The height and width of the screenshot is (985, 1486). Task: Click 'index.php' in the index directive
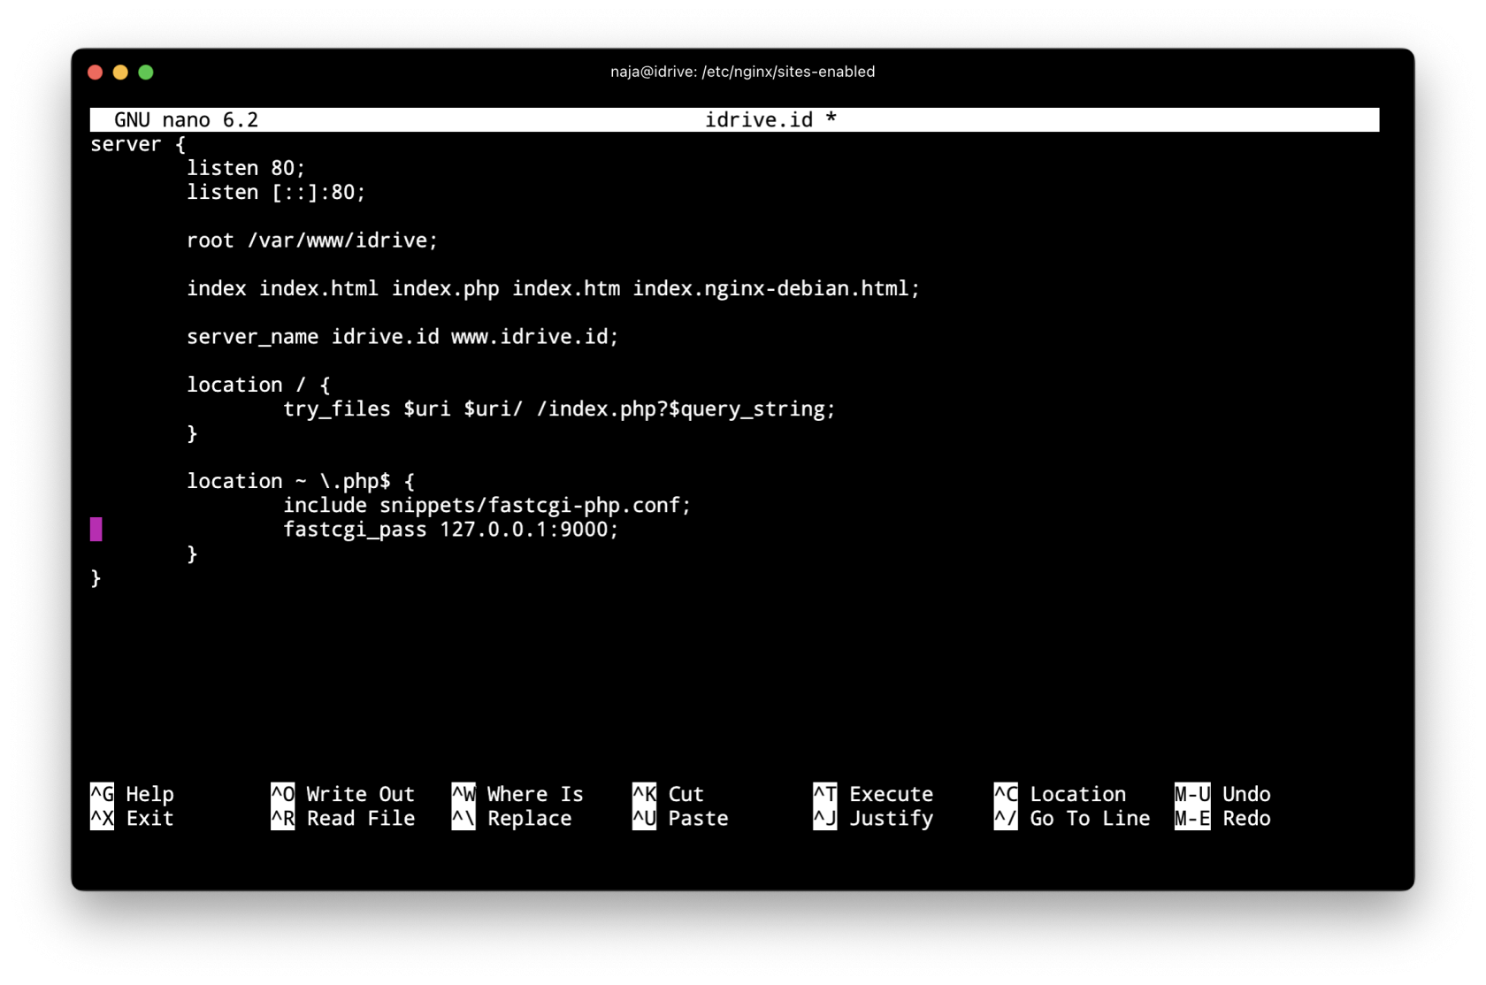[x=446, y=288]
